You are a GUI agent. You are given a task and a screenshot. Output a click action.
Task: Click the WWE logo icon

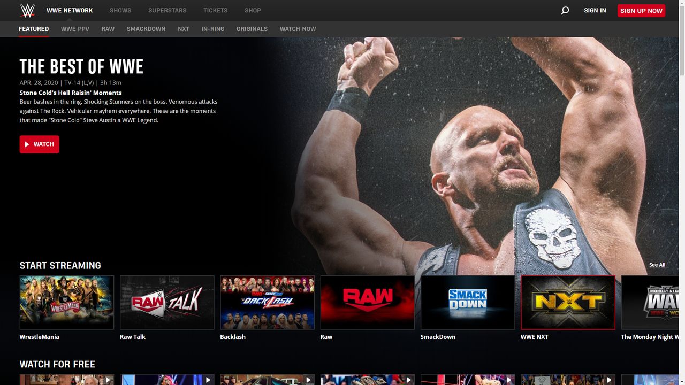click(x=27, y=10)
